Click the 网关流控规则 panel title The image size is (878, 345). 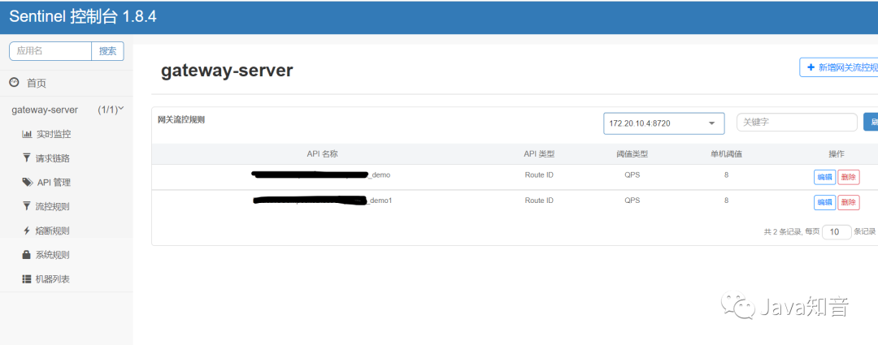180,119
